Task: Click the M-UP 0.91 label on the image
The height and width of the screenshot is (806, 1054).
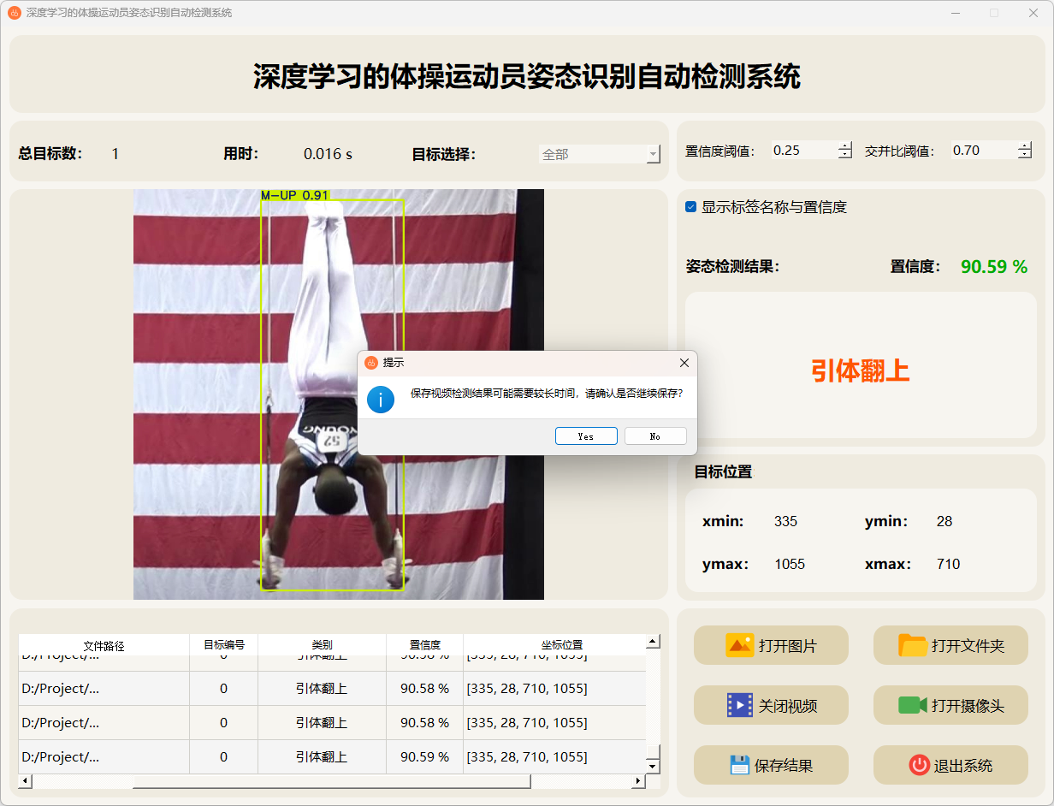Action: (295, 195)
